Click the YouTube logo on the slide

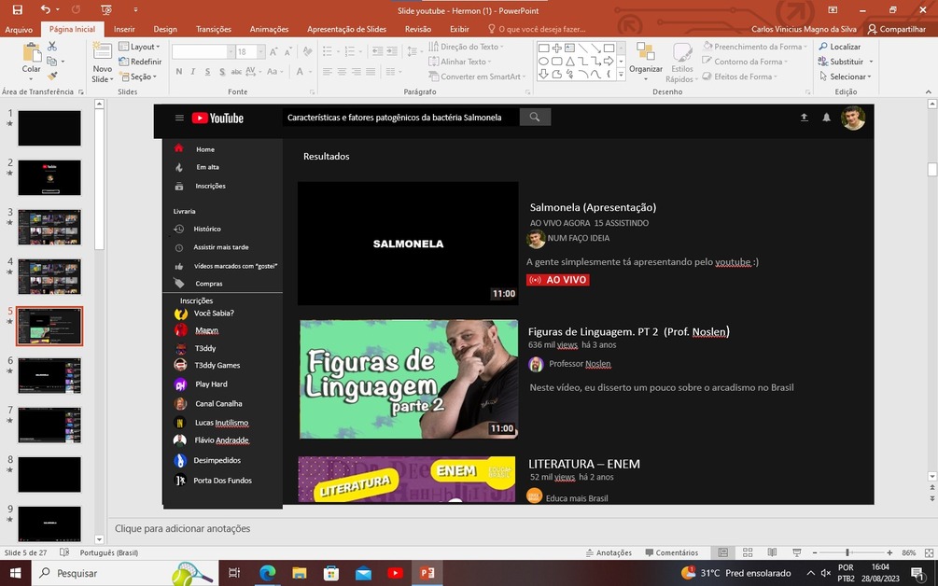(x=217, y=119)
